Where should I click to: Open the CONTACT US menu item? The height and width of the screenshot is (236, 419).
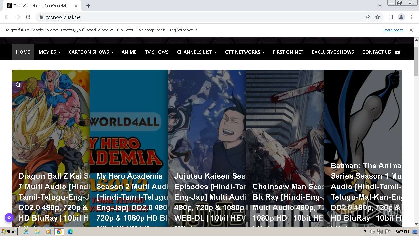(x=376, y=52)
